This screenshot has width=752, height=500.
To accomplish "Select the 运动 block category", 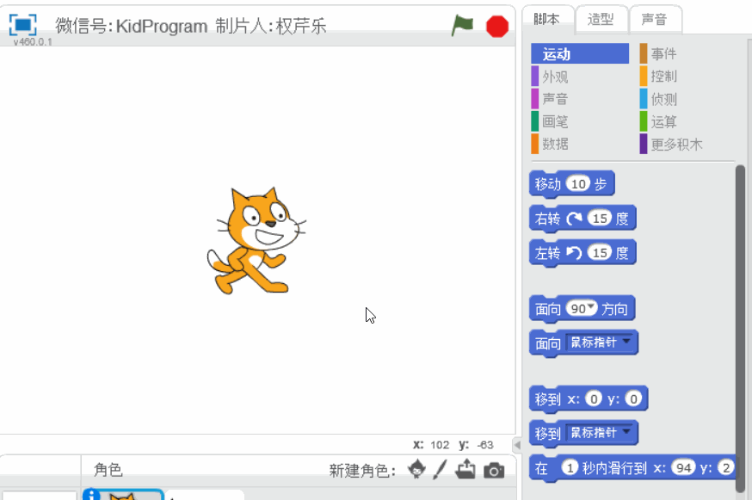I will pyautogui.click(x=579, y=53).
